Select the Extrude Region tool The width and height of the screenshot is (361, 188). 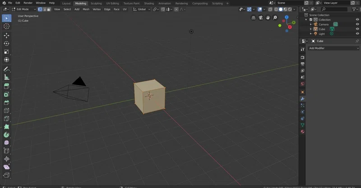6,86
